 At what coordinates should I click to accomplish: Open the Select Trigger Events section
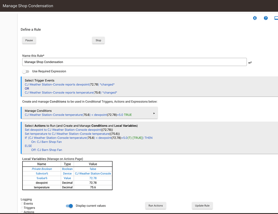(x=40, y=81)
